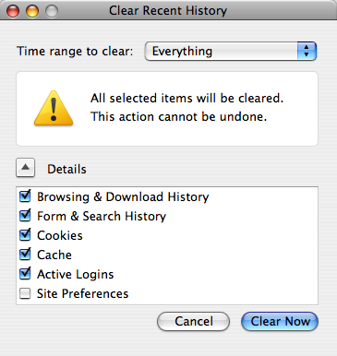The height and width of the screenshot is (356, 337).
Task: Click the yellow warning triangle icon
Action: point(54,108)
